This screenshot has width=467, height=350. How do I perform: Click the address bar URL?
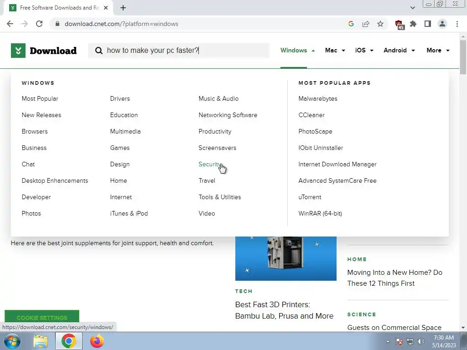coord(121,24)
